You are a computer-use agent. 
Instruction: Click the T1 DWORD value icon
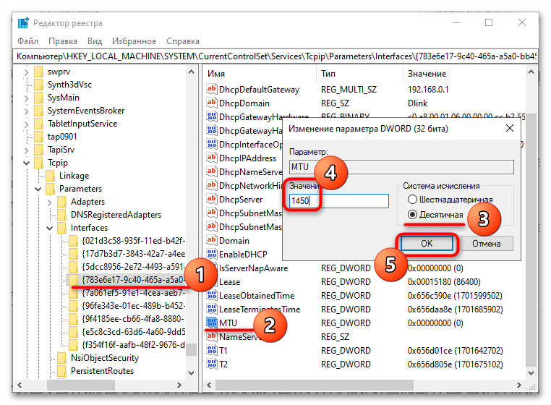coord(212,350)
